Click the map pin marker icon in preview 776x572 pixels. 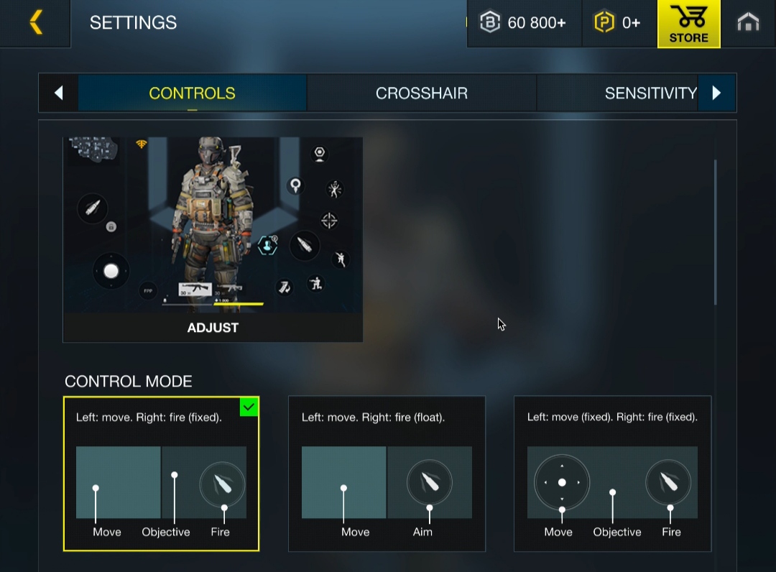point(295,185)
